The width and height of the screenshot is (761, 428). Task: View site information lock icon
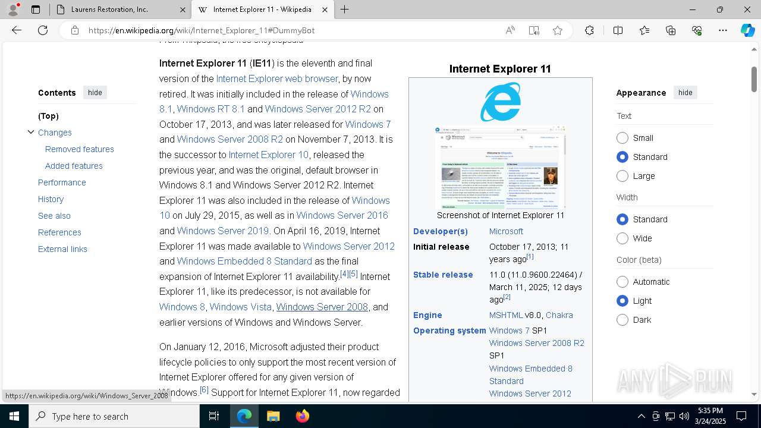[x=74, y=30]
